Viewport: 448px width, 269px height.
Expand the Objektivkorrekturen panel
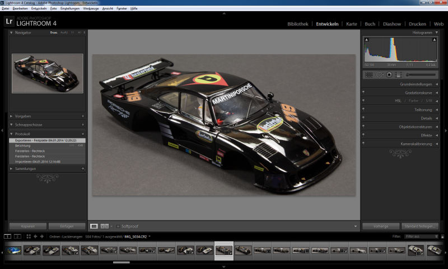[437, 126]
